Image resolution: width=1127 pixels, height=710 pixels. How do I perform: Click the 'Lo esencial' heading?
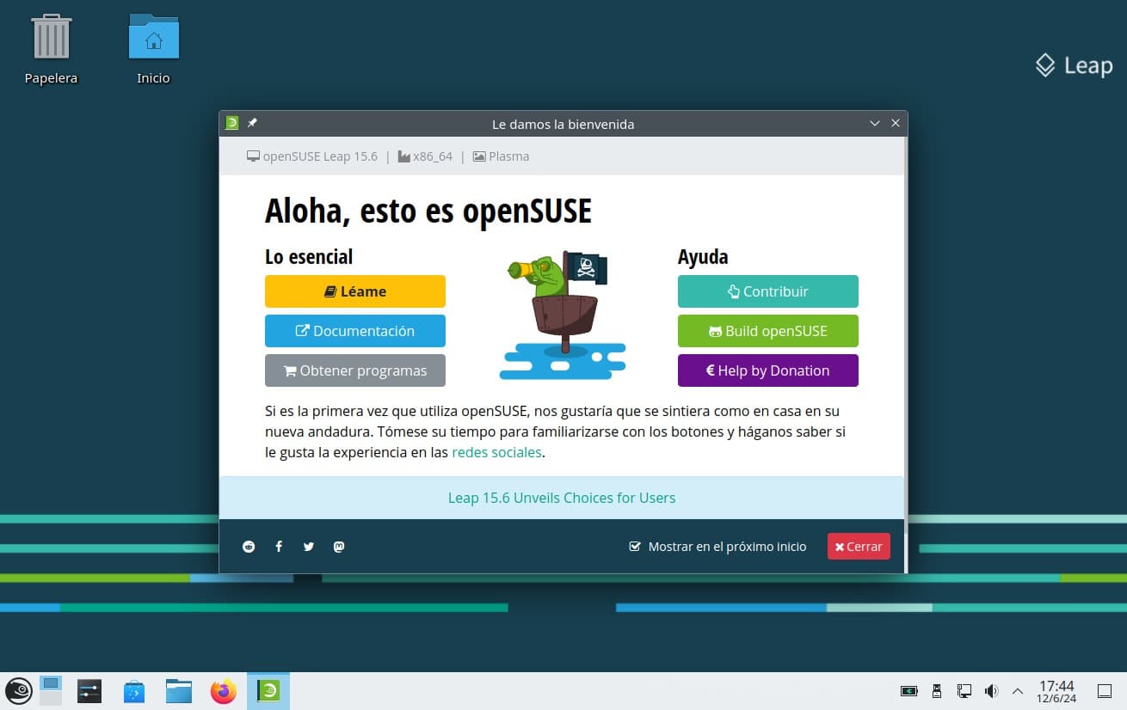[309, 257]
